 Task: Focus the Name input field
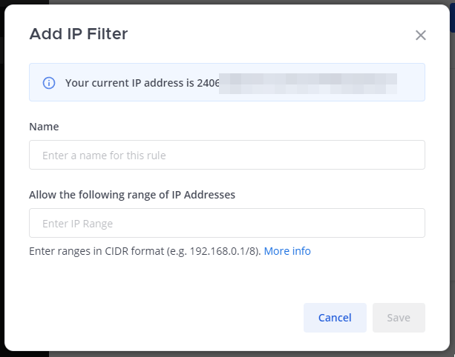click(226, 155)
